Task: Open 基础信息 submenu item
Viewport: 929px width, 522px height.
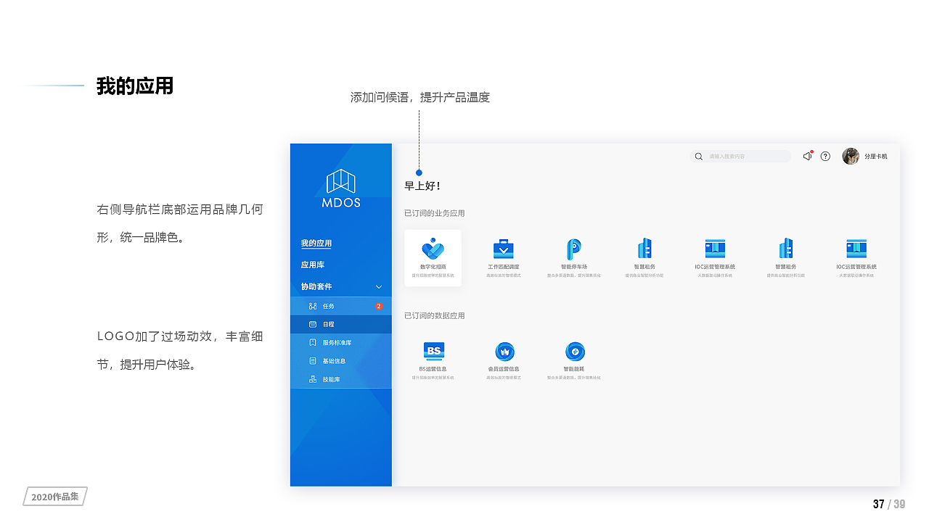Action: (341, 360)
